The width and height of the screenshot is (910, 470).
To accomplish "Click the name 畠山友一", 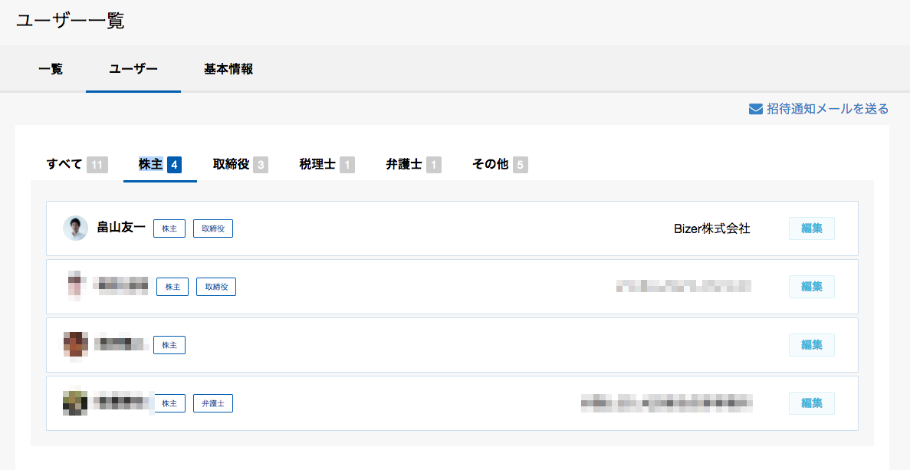I will click(120, 228).
